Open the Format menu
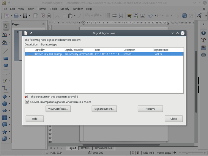 (x=42, y=9)
